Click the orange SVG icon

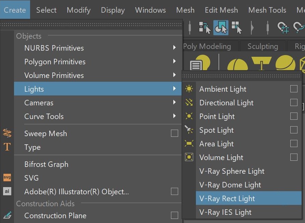click(x=7, y=177)
